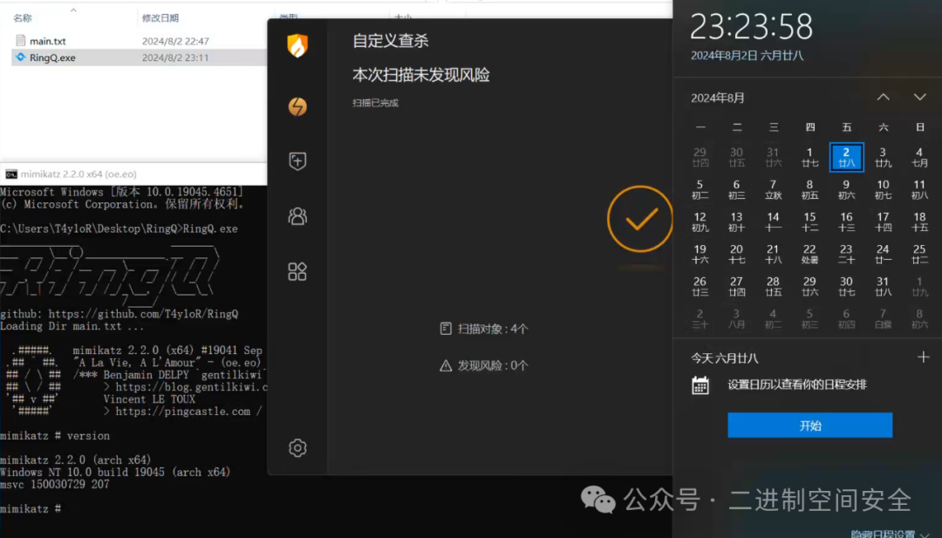Screen dimensions: 942x538
Task: Click the last empty mimikatz # prompt
Action: [x=31, y=508]
